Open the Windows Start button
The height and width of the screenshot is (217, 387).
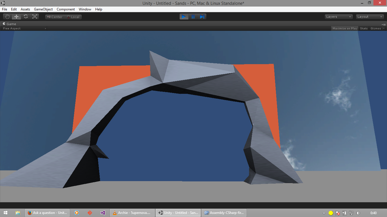click(x=5, y=213)
